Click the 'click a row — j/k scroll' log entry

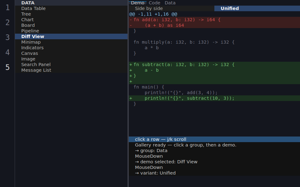[x=214, y=139]
